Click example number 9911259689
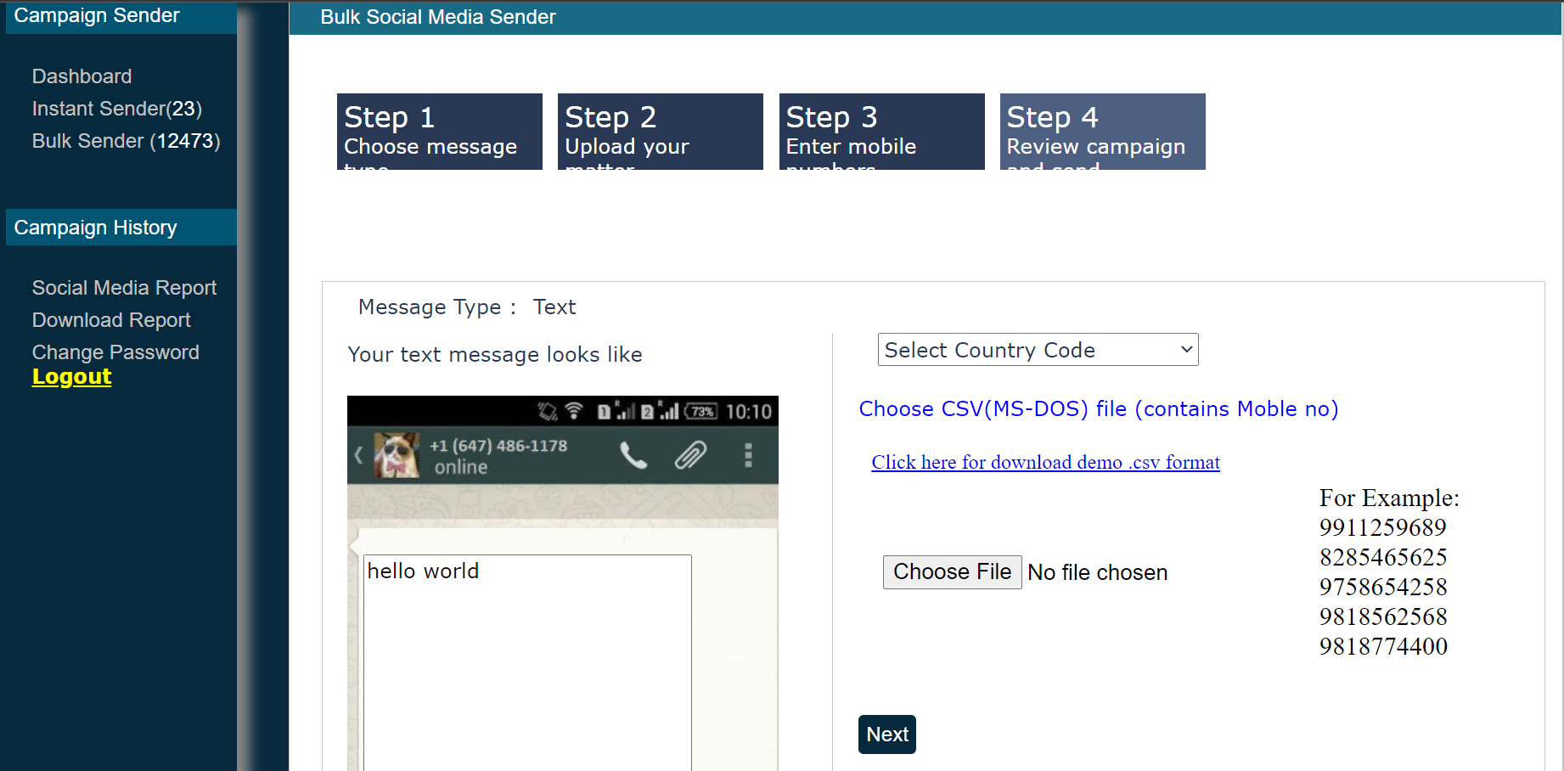Viewport: 1564px width, 771px height. tap(1383, 527)
